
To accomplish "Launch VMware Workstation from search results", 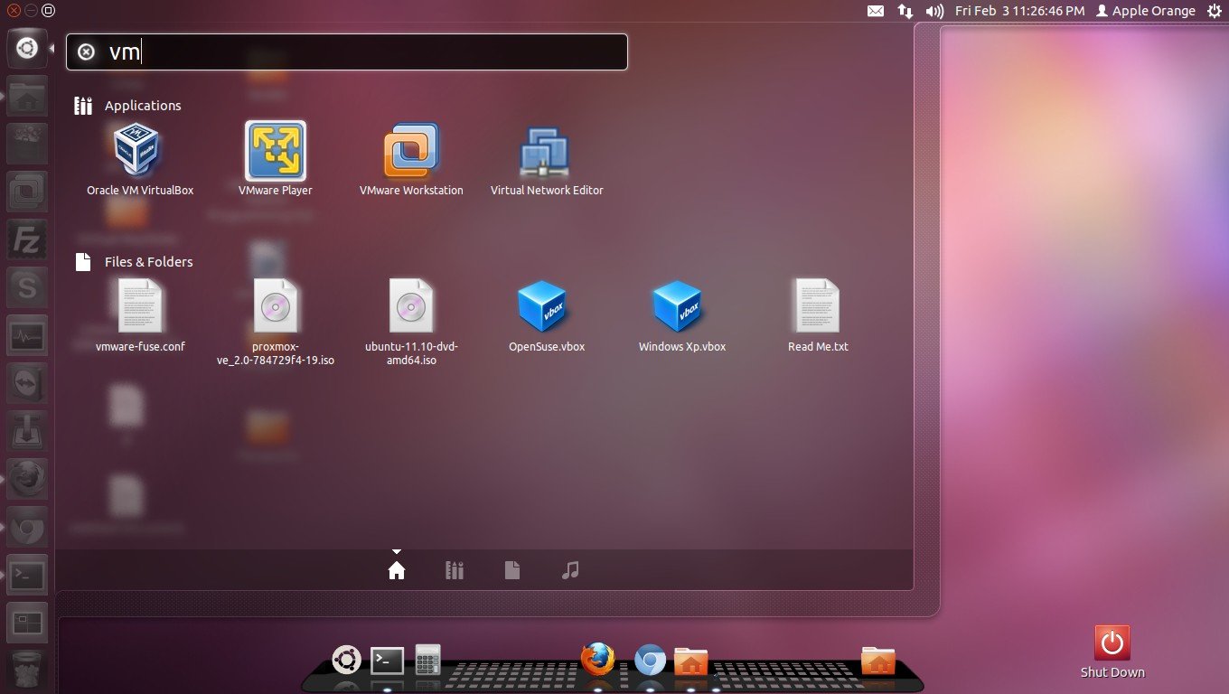I will point(411,160).
